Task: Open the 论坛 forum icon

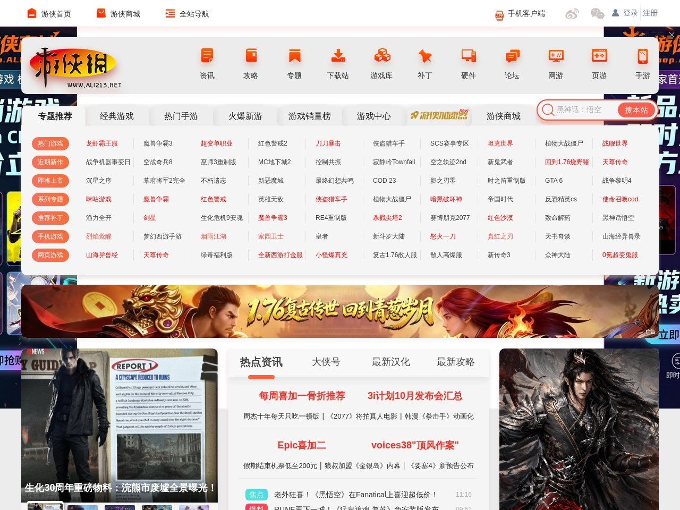Action: coord(512,56)
